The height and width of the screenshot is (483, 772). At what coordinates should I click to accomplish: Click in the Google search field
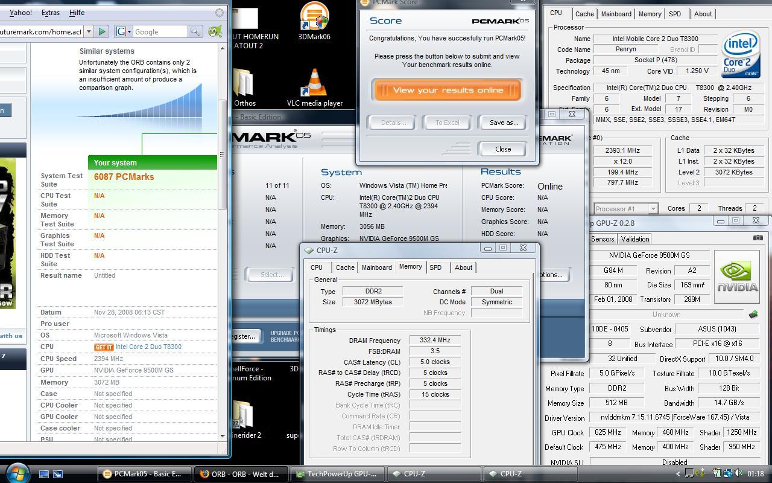coord(160,31)
